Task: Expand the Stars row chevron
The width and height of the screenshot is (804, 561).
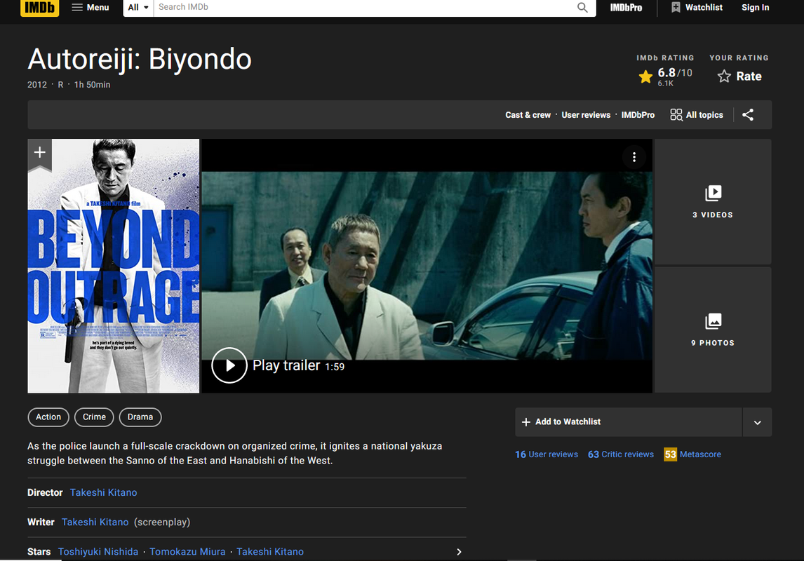Action: pyautogui.click(x=459, y=552)
